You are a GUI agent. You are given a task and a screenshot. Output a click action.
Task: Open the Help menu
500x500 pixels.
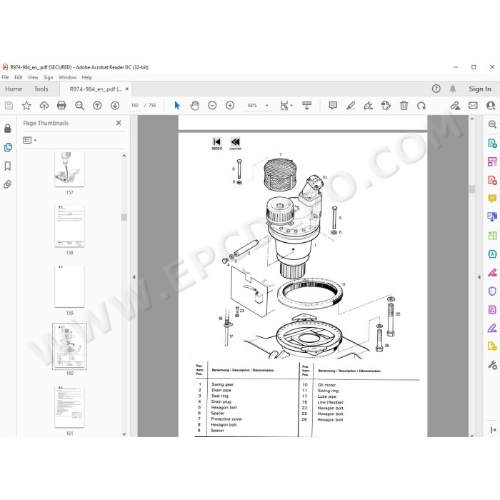[86, 77]
